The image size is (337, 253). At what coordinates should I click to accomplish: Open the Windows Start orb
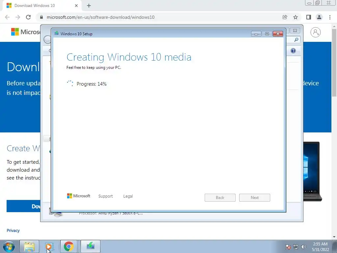pyautogui.click(x=9, y=246)
